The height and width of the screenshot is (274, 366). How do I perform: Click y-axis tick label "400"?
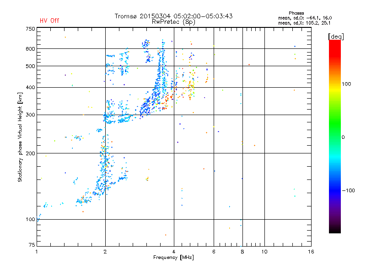(x=30, y=87)
